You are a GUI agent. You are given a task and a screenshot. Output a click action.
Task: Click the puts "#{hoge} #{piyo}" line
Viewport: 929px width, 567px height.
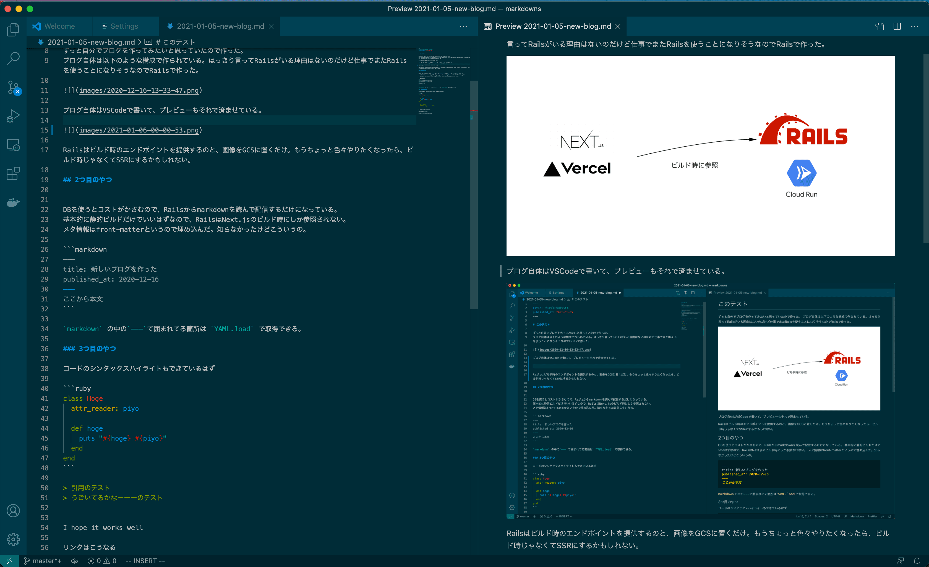click(x=122, y=438)
